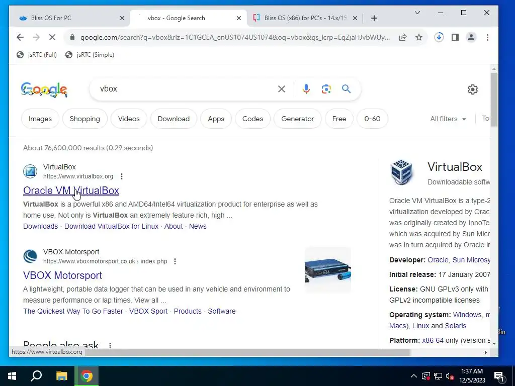Open the jsRTC (Full) bookmark
515x386 pixels.
pos(36,55)
